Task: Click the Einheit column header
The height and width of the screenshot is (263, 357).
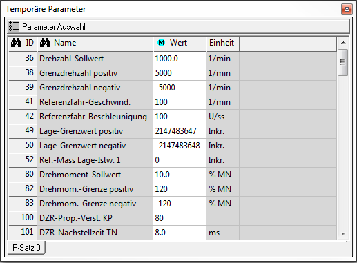Action: coord(223,43)
